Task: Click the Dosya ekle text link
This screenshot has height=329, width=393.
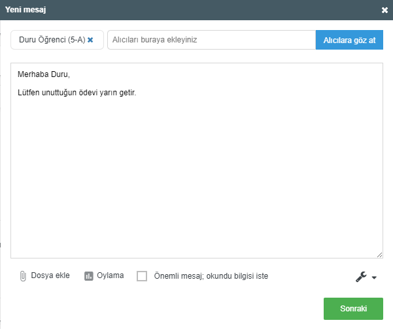Action: click(50, 275)
